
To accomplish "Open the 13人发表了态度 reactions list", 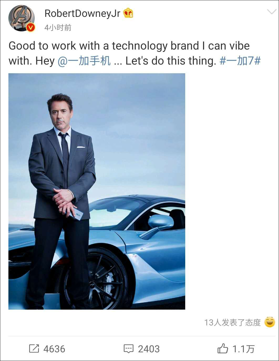I will point(233,322).
